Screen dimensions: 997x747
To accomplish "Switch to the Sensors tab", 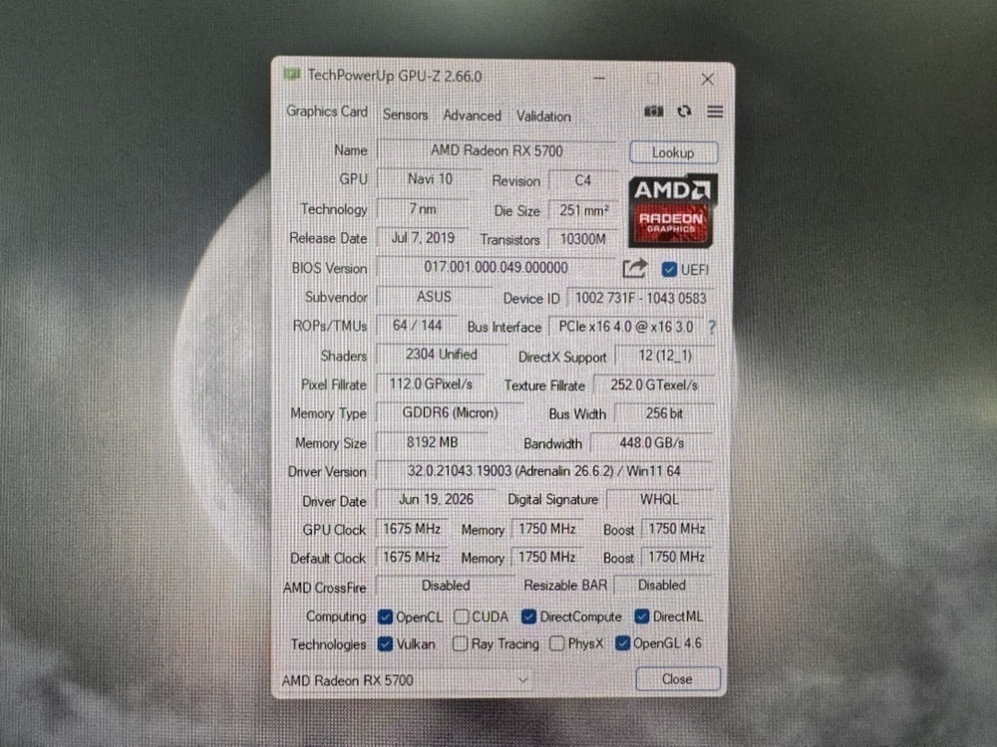I will pos(405,115).
